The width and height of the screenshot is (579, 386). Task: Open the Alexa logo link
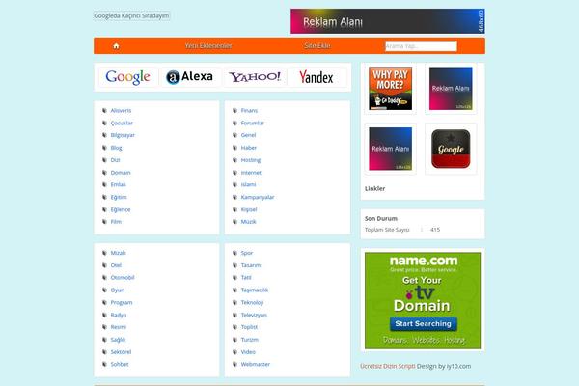(190, 77)
